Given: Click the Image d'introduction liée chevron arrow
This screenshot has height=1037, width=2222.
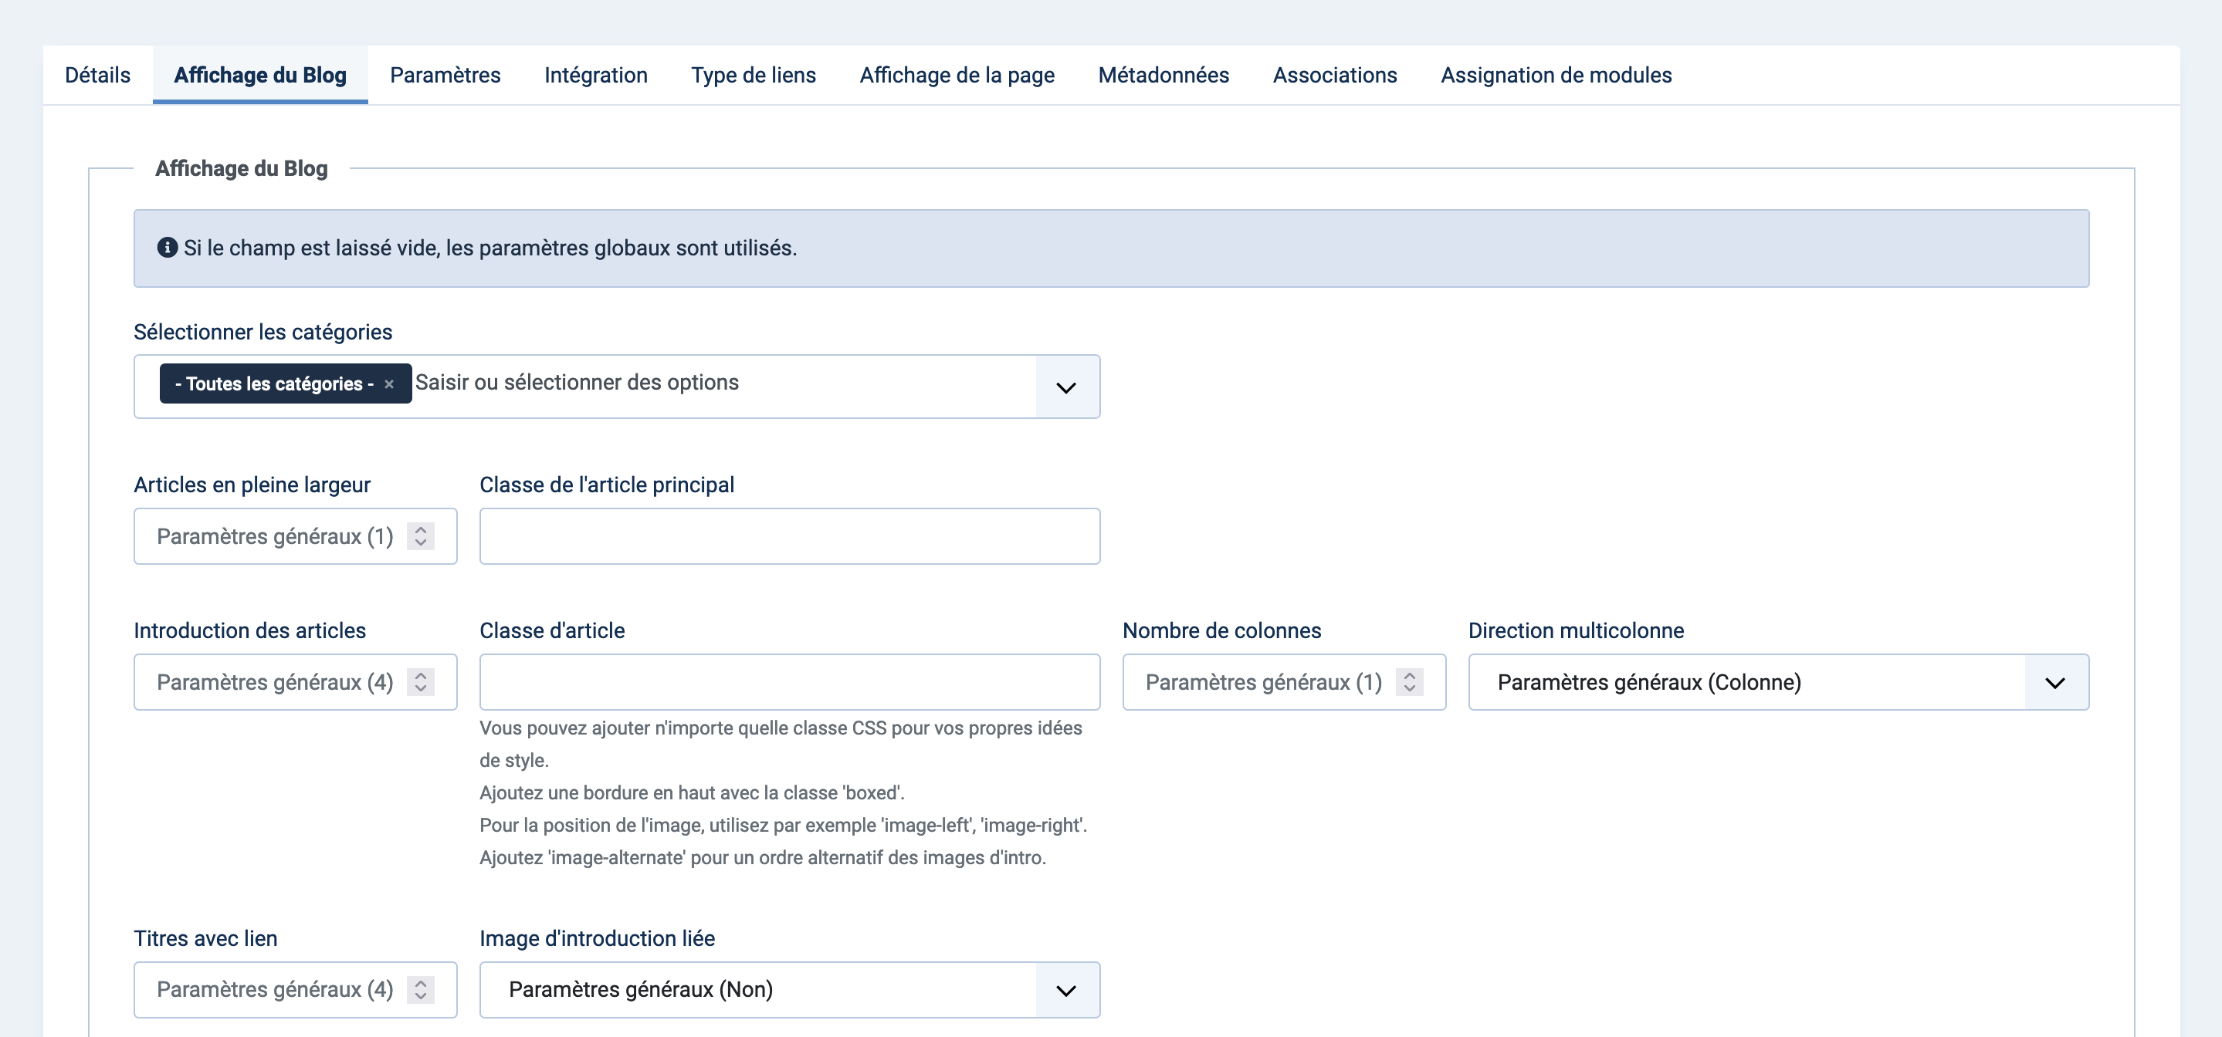Looking at the screenshot, I should (1066, 991).
